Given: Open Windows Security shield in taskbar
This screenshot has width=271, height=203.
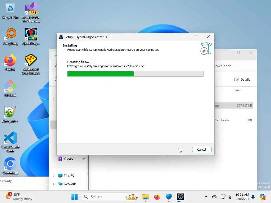Looking at the screenshot, I should (169, 197).
